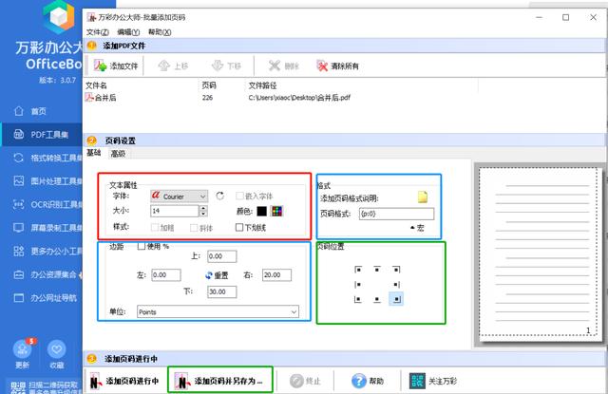Select top-center page number position
This screenshot has width=608, height=394.
point(377,269)
